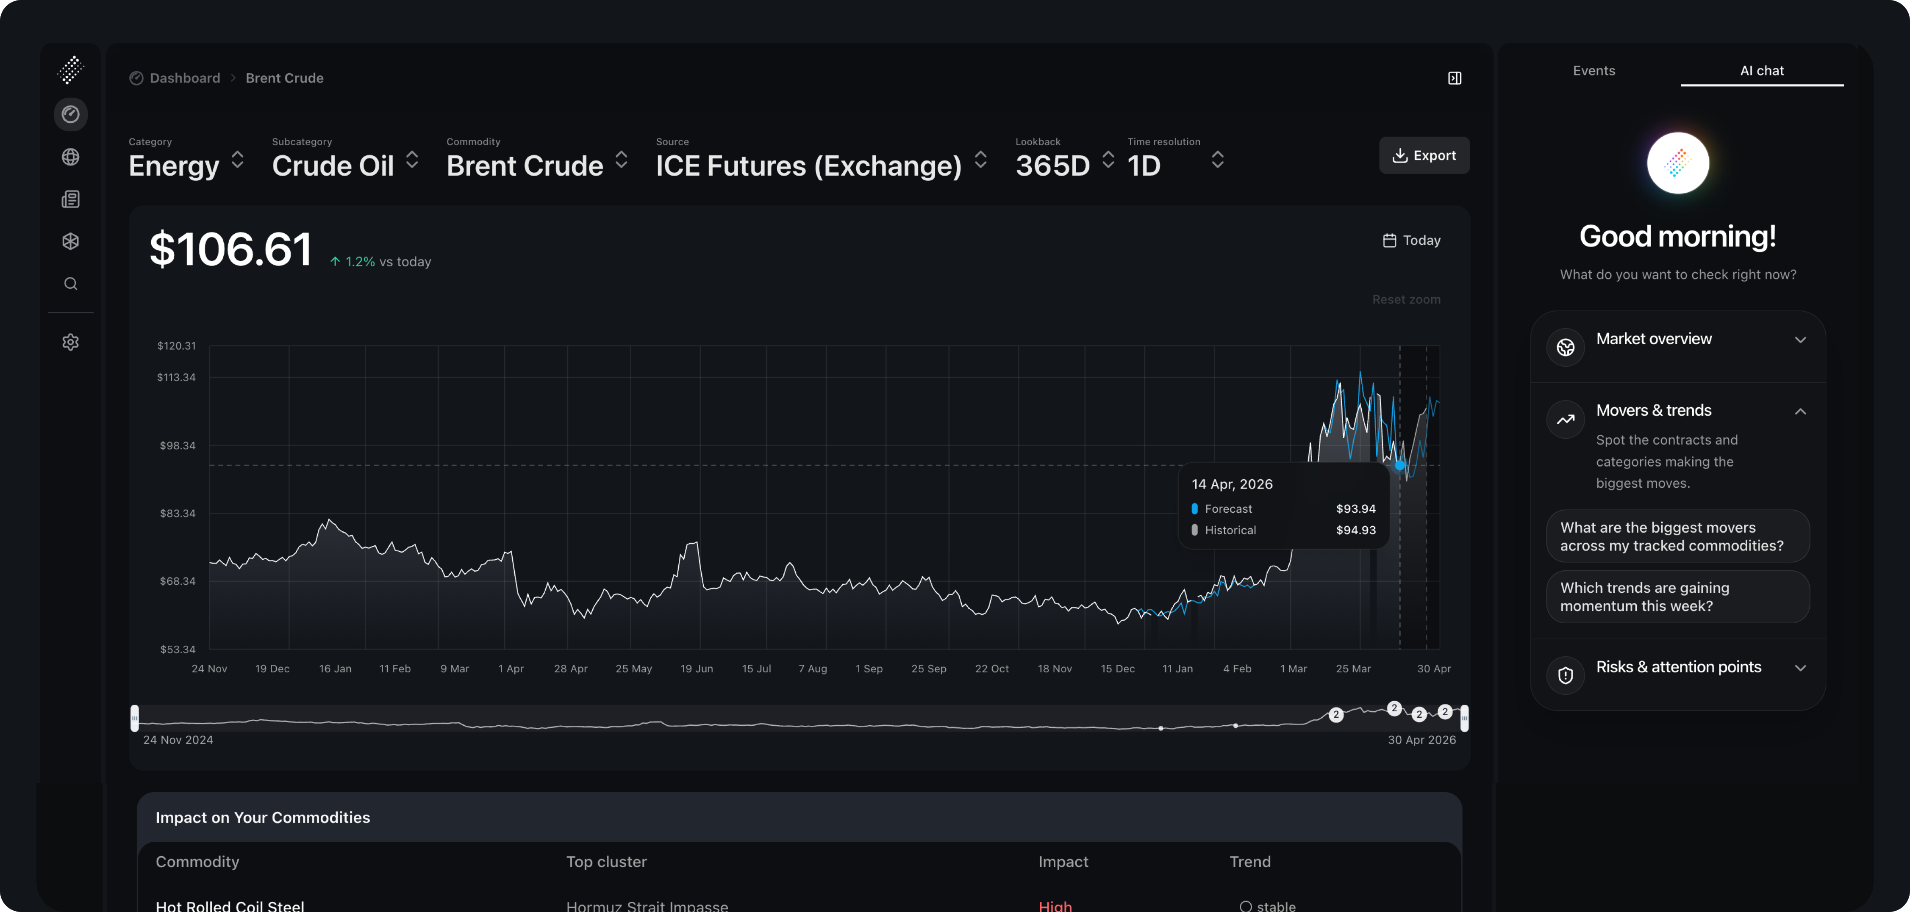Collapse side panel using top-right panel icon
The height and width of the screenshot is (912, 1910).
(x=1454, y=78)
